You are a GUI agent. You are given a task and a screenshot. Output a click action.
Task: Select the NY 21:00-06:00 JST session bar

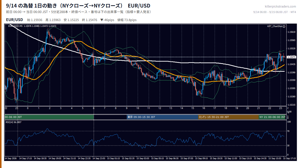272,117
